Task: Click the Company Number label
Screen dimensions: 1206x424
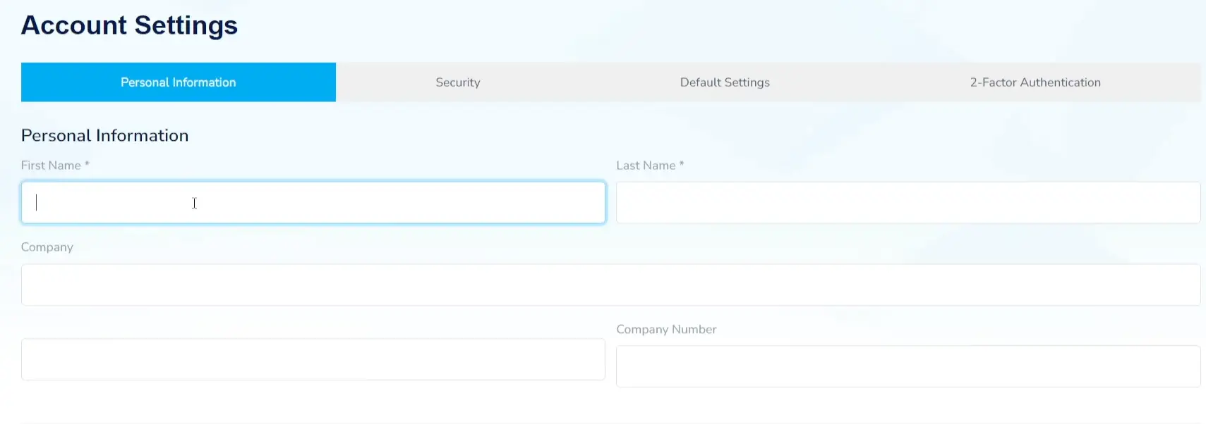Action: click(666, 329)
